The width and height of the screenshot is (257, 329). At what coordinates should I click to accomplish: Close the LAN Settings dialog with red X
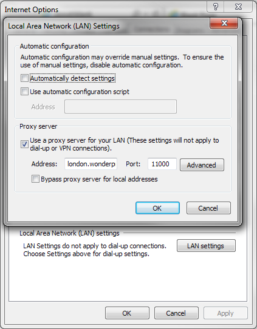[x=224, y=23]
